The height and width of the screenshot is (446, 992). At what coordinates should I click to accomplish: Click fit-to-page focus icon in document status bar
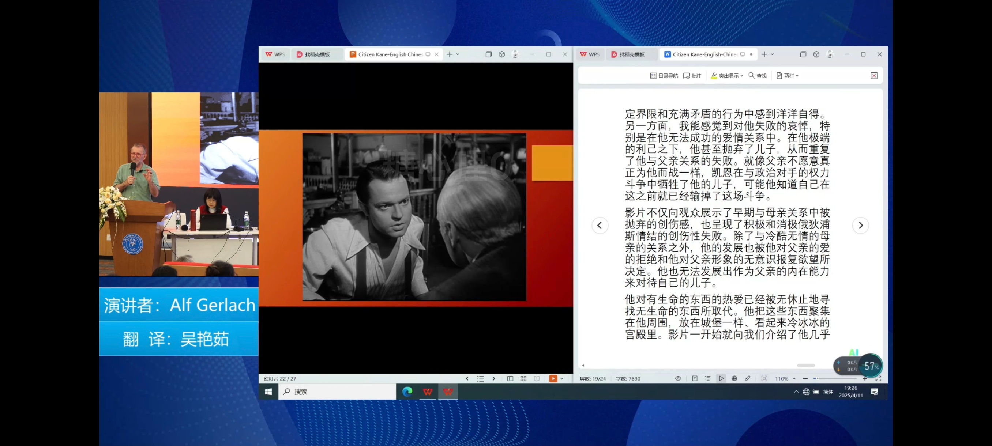pyautogui.click(x=764, y=379)
